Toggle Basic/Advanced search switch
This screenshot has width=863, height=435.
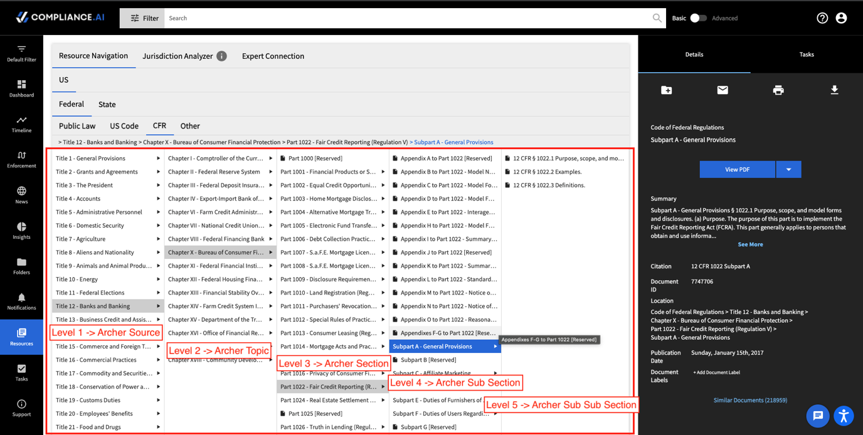coord(698,18)
